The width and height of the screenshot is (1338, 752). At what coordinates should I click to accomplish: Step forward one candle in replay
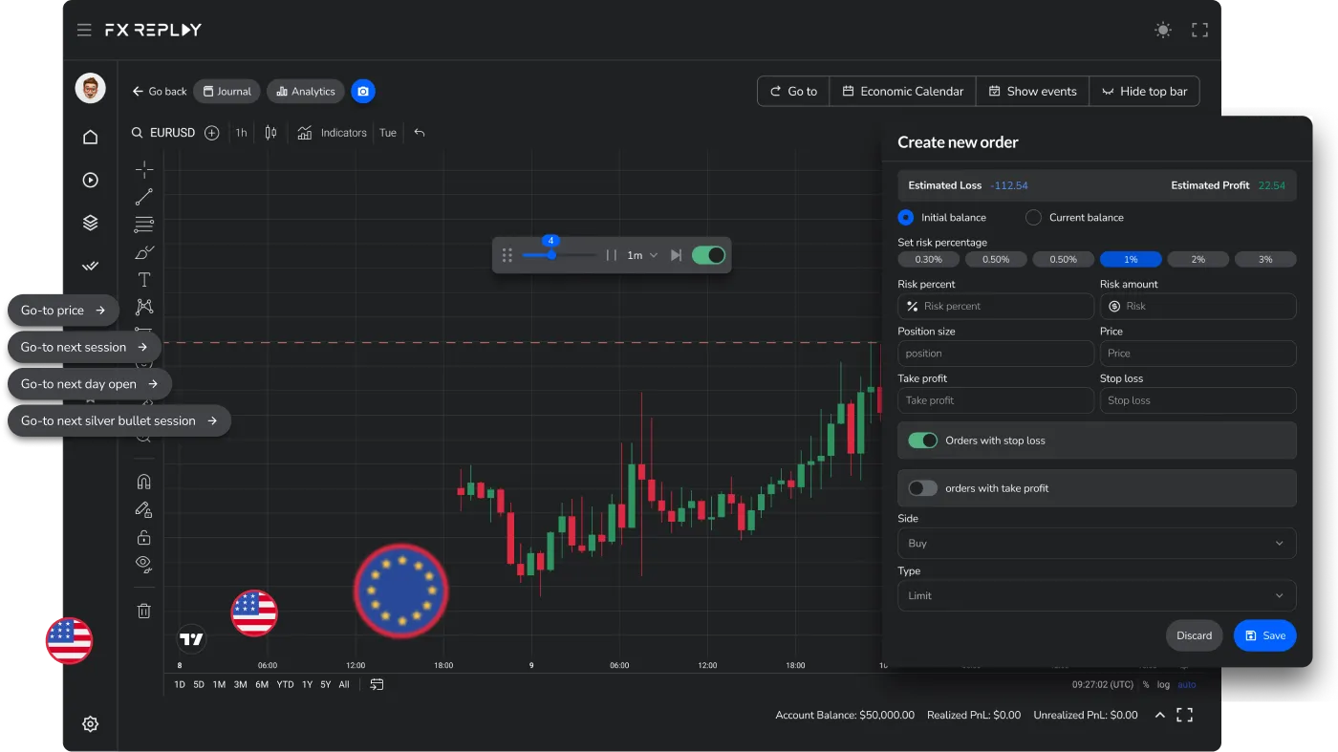[677, 255]
